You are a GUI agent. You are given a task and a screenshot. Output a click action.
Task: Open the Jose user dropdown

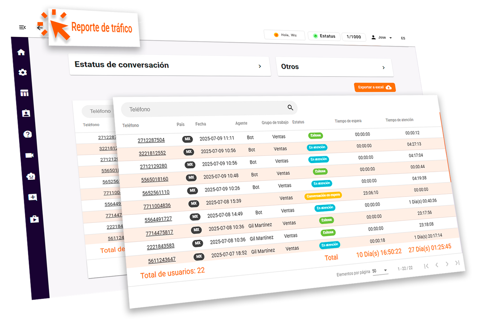click(382, 38)
